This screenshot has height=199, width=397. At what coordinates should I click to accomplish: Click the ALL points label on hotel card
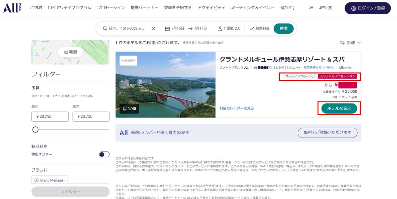tap(345, 67)
